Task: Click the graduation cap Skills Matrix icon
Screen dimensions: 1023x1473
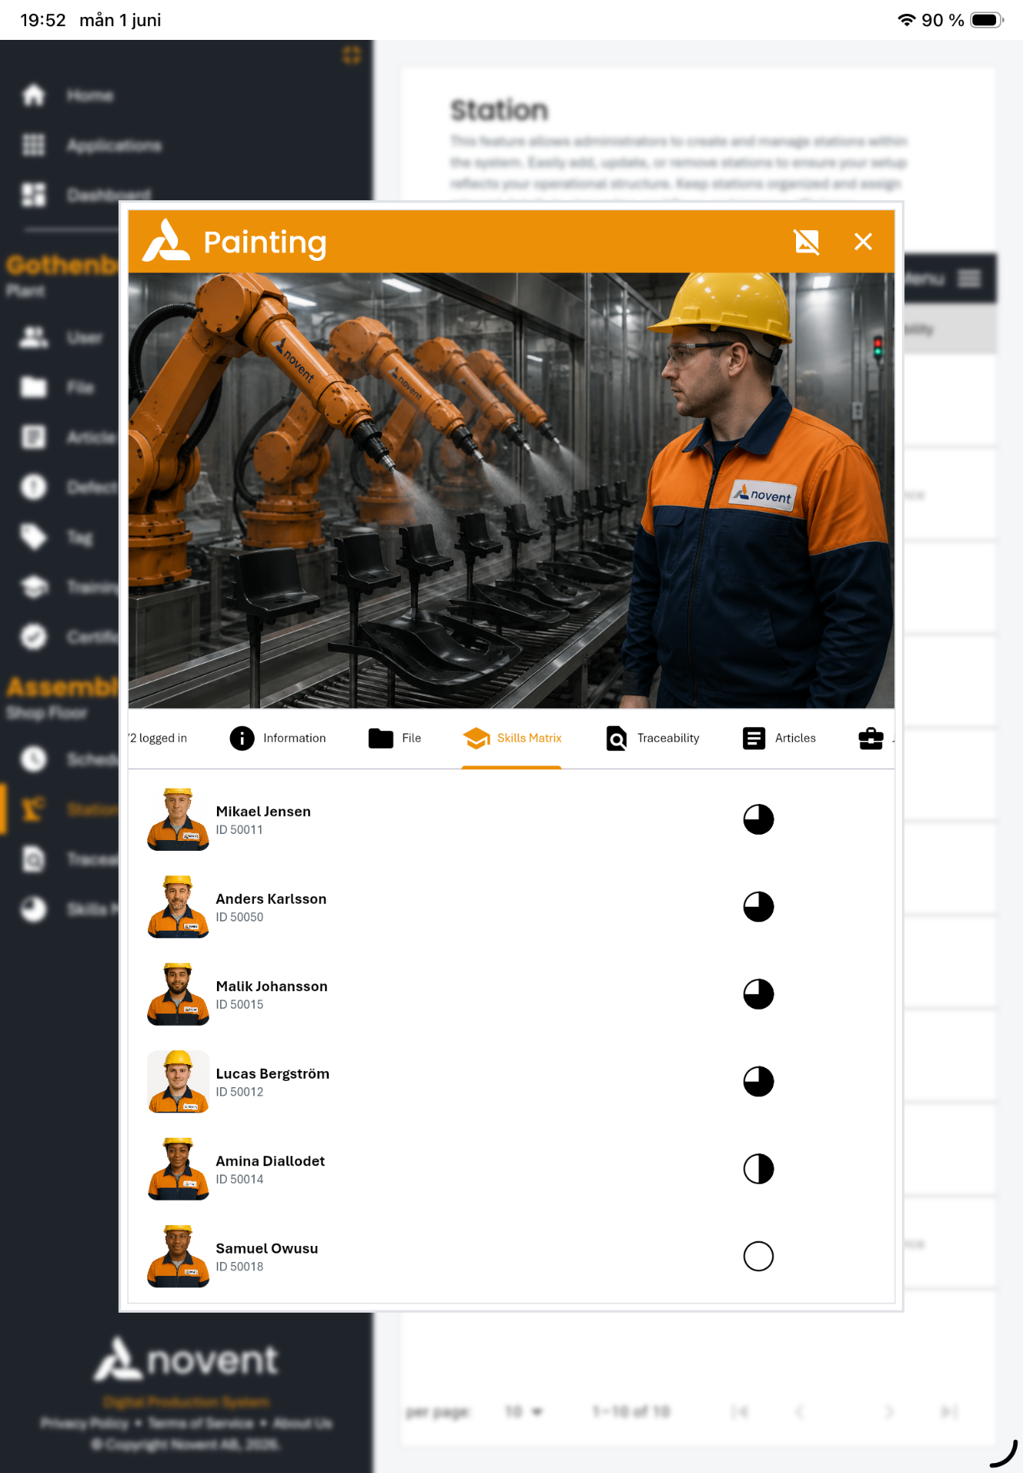Action: pos(476,738)
